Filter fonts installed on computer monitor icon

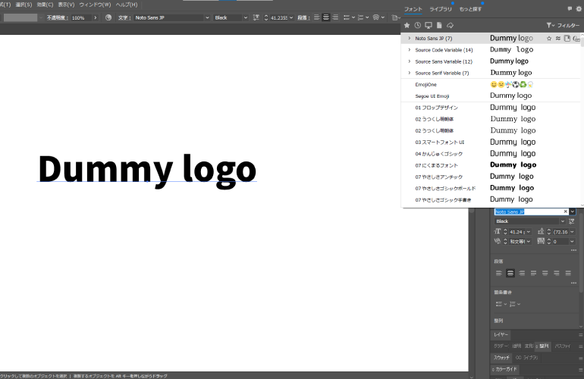pos(429,25)
